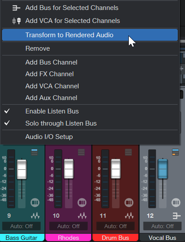
Task: Click the Rhodes channel instrument waveform icon
Action: [82, 216]
